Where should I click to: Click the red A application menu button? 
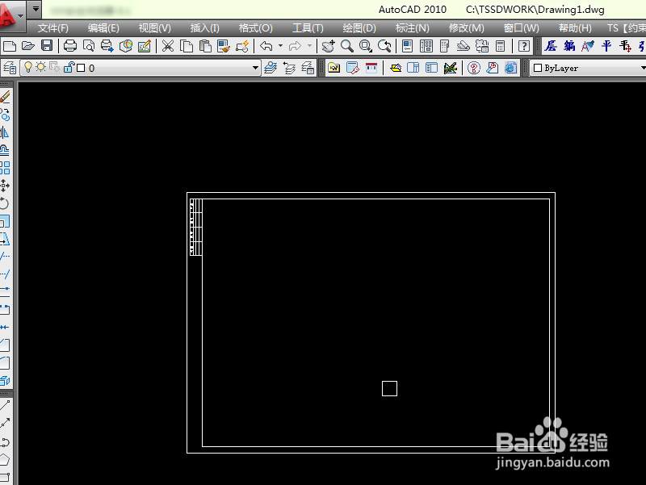(x=11, y=15)
